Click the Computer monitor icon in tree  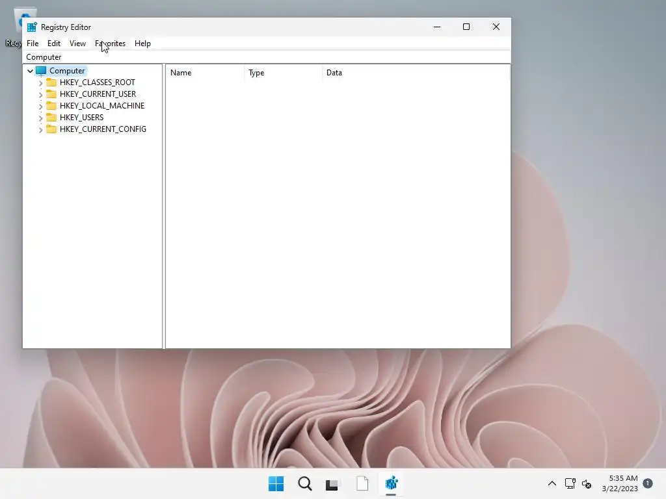coord(41,70)
